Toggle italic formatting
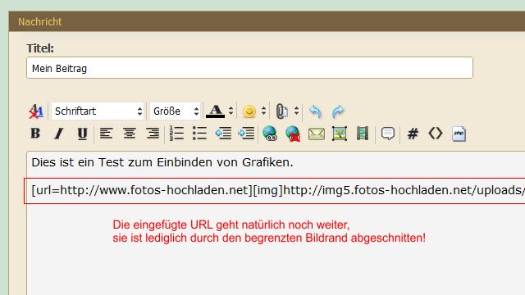Screen dimensions: 525x295 (59, 134)
